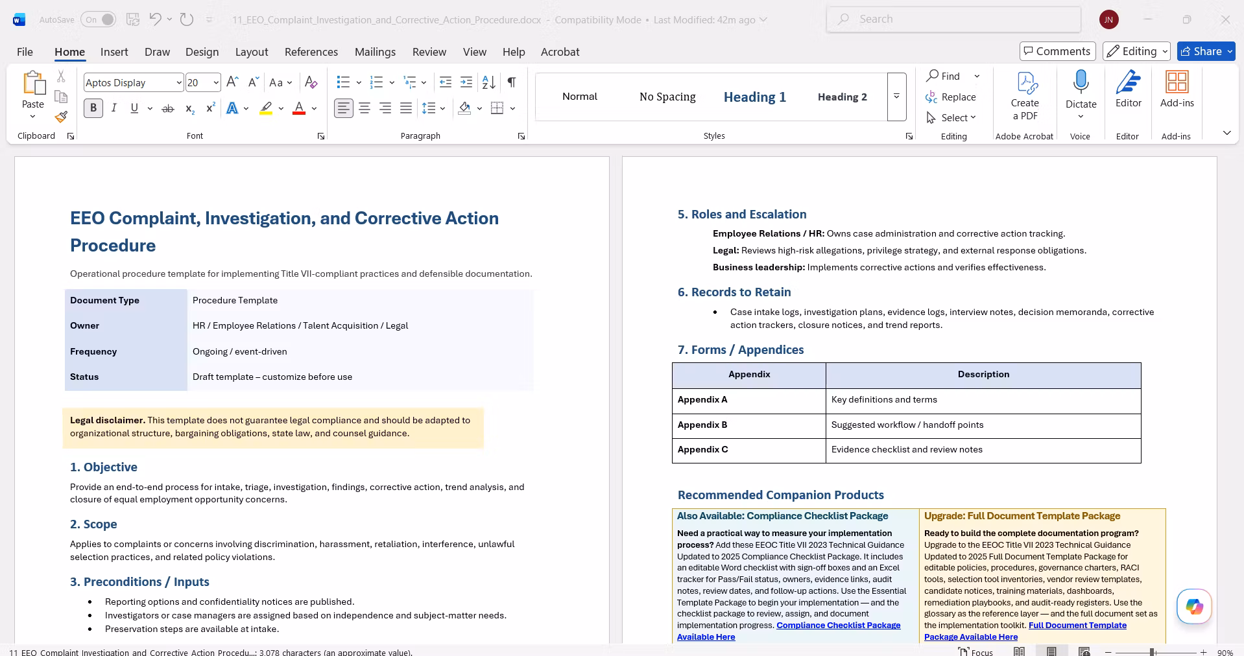Toggle Bold formatting
This screenshot has width=1244, height=656.
[93, 108]
